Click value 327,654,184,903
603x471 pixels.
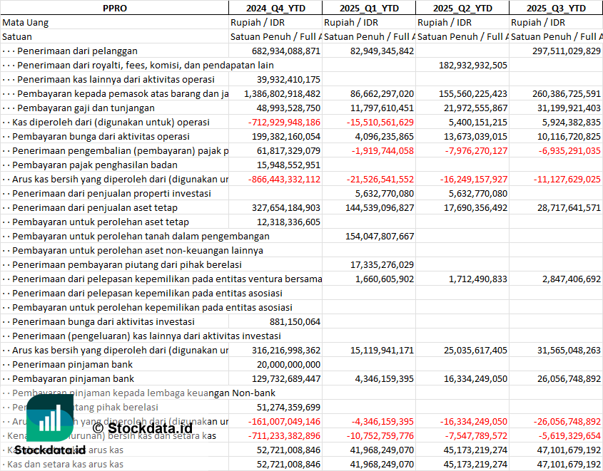tap(285, 207)
